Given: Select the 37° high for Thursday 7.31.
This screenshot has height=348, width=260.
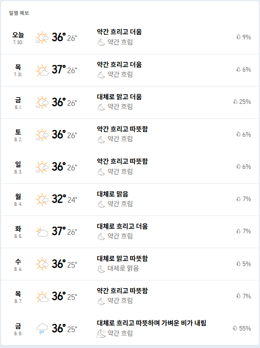Looking at the screenshot, I should click(x=59, y=70).
